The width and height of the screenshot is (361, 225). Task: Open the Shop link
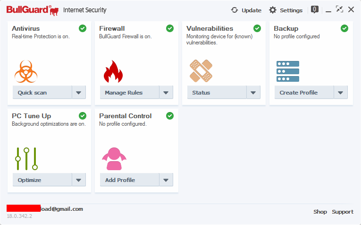[320, 212]
